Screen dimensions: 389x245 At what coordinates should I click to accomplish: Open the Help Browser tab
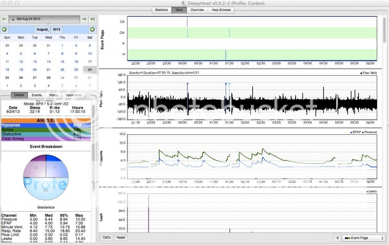point(221,10)
